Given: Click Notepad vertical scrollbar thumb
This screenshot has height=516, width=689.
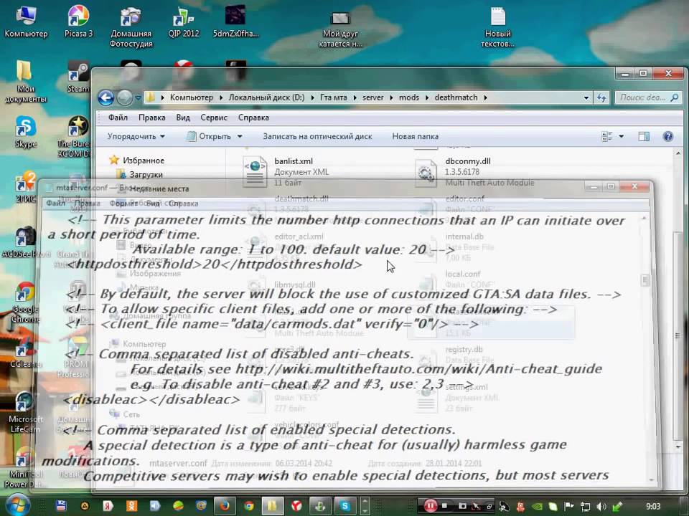Looking at the screenshot, I should click(645, 280).
